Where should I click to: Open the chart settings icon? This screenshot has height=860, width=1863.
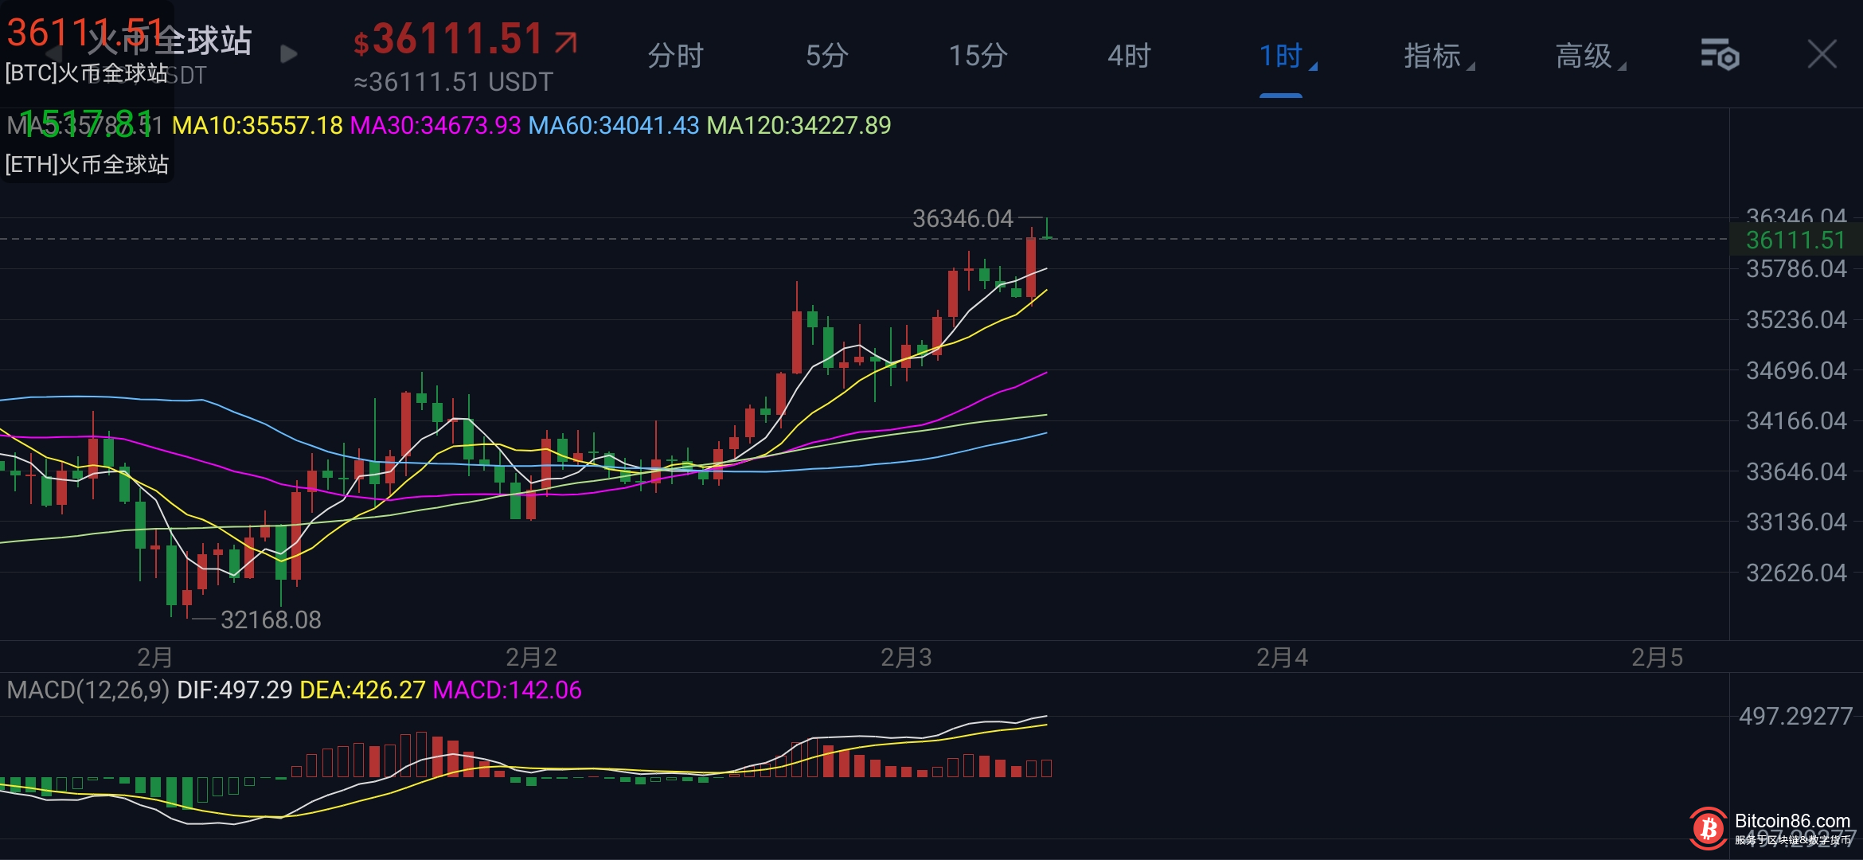[1720, 55]
